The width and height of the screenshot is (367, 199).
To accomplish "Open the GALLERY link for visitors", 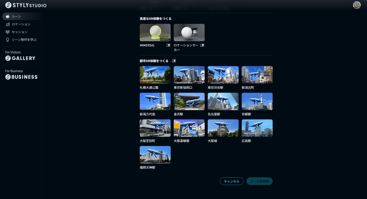I will pos(21,58).
